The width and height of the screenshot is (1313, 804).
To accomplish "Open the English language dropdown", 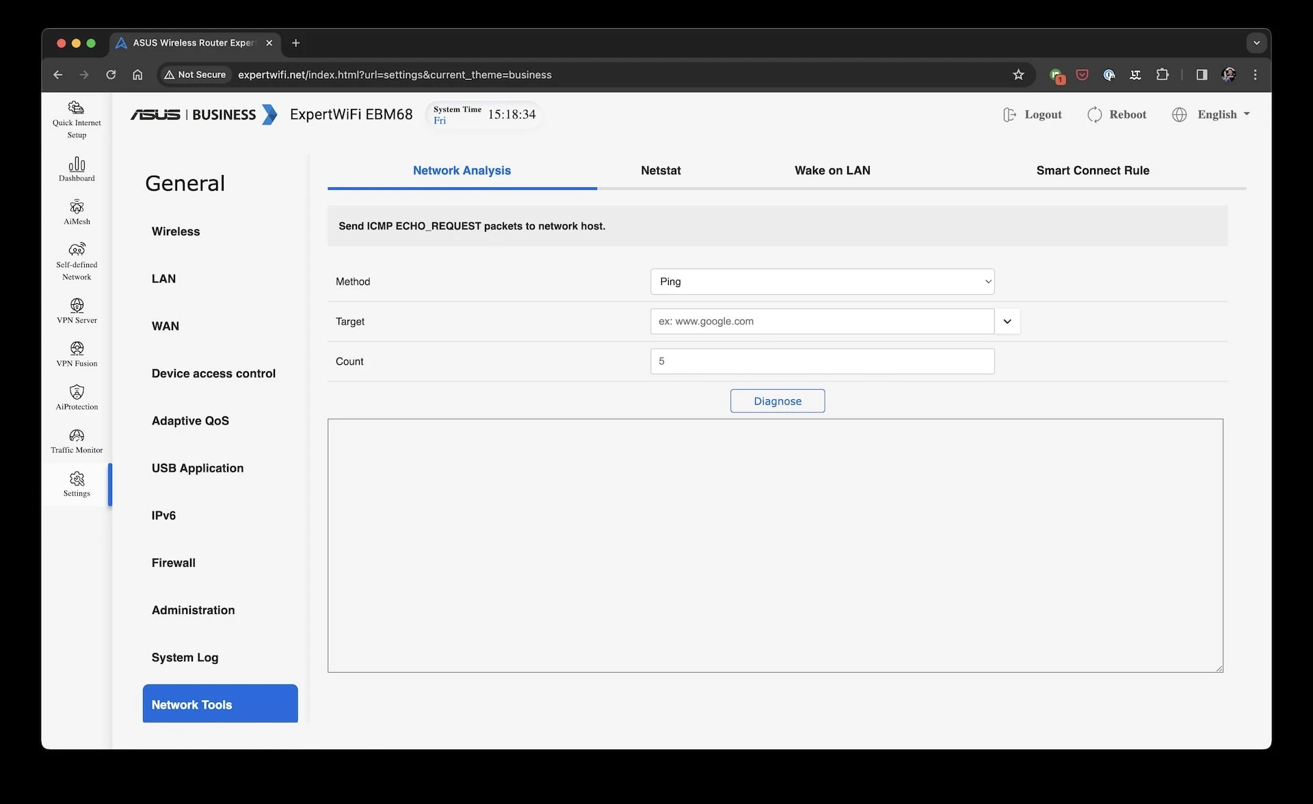I will click(x=1223, y=115).
